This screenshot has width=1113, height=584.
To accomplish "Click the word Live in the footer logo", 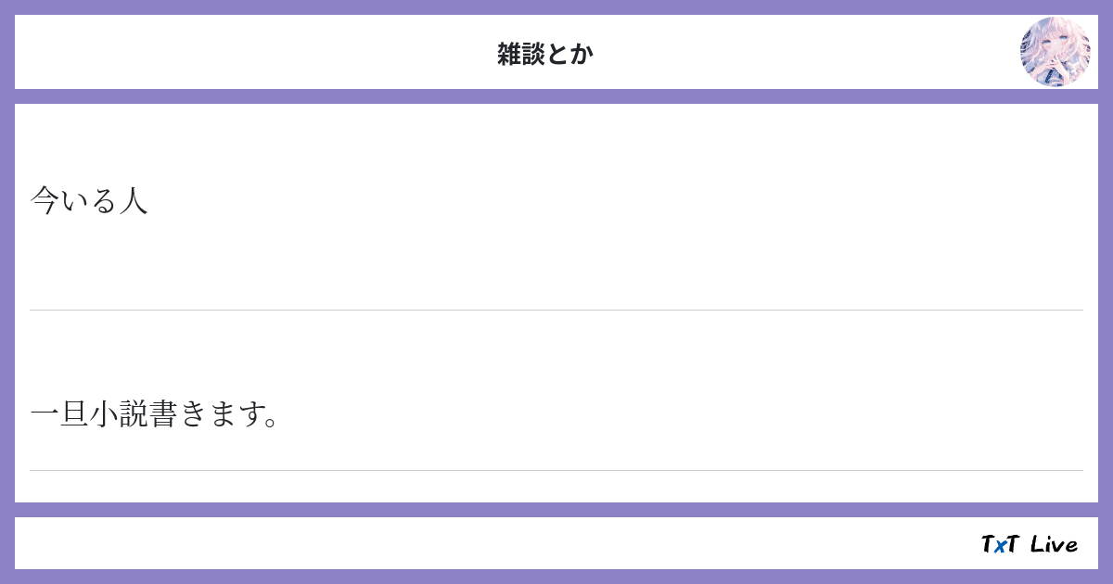I will point(1054,544).
